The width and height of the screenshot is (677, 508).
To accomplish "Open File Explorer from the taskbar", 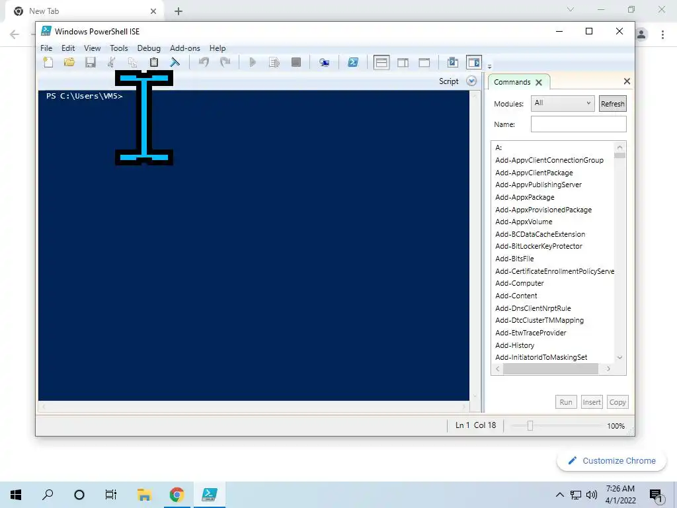I will point(145,495).
